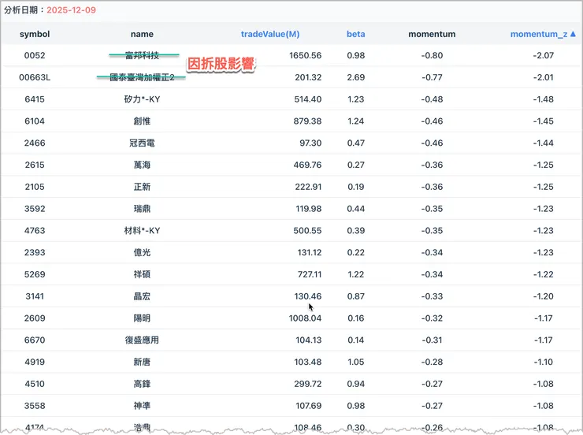This screenshot has height=435, width=583.
Task: Click beta value 2.69
Action: (x=356, y=77)
